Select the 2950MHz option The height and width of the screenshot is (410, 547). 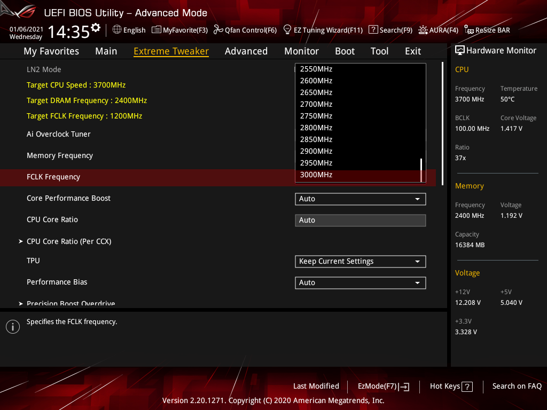[x=358, y=163]
